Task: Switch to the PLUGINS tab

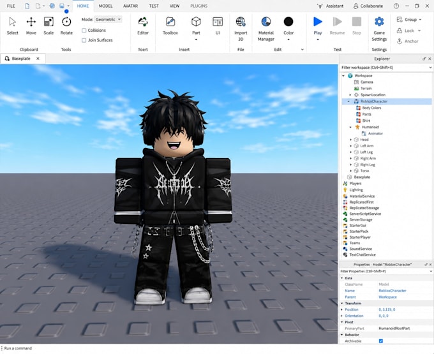Action: click(x=198, y=6)
